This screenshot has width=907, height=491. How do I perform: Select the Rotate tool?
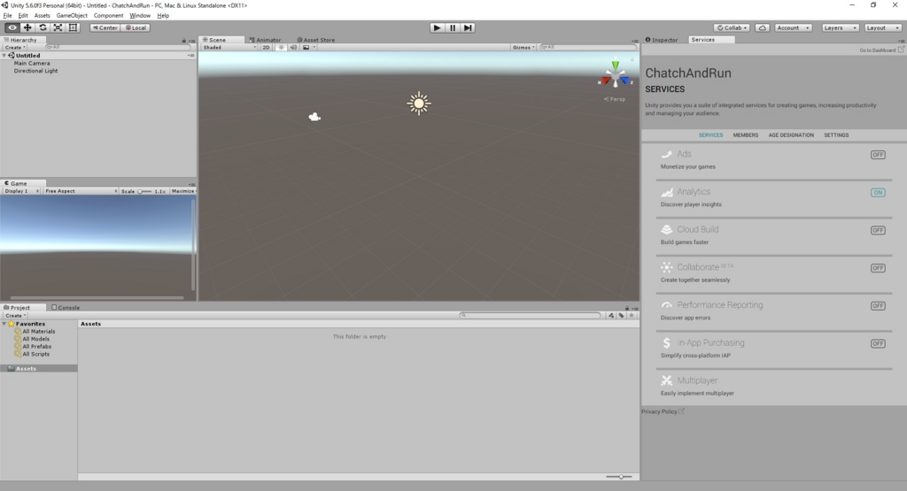click(x=43, y=27)
